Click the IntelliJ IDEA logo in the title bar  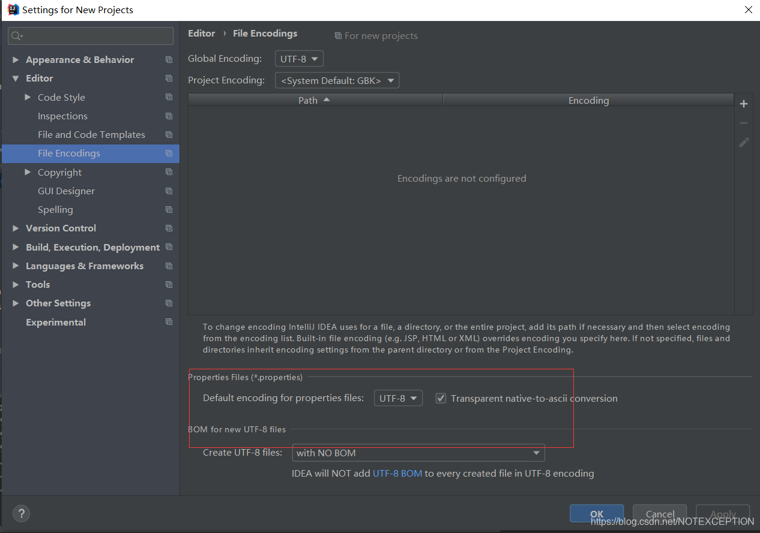tap(13, 10)
